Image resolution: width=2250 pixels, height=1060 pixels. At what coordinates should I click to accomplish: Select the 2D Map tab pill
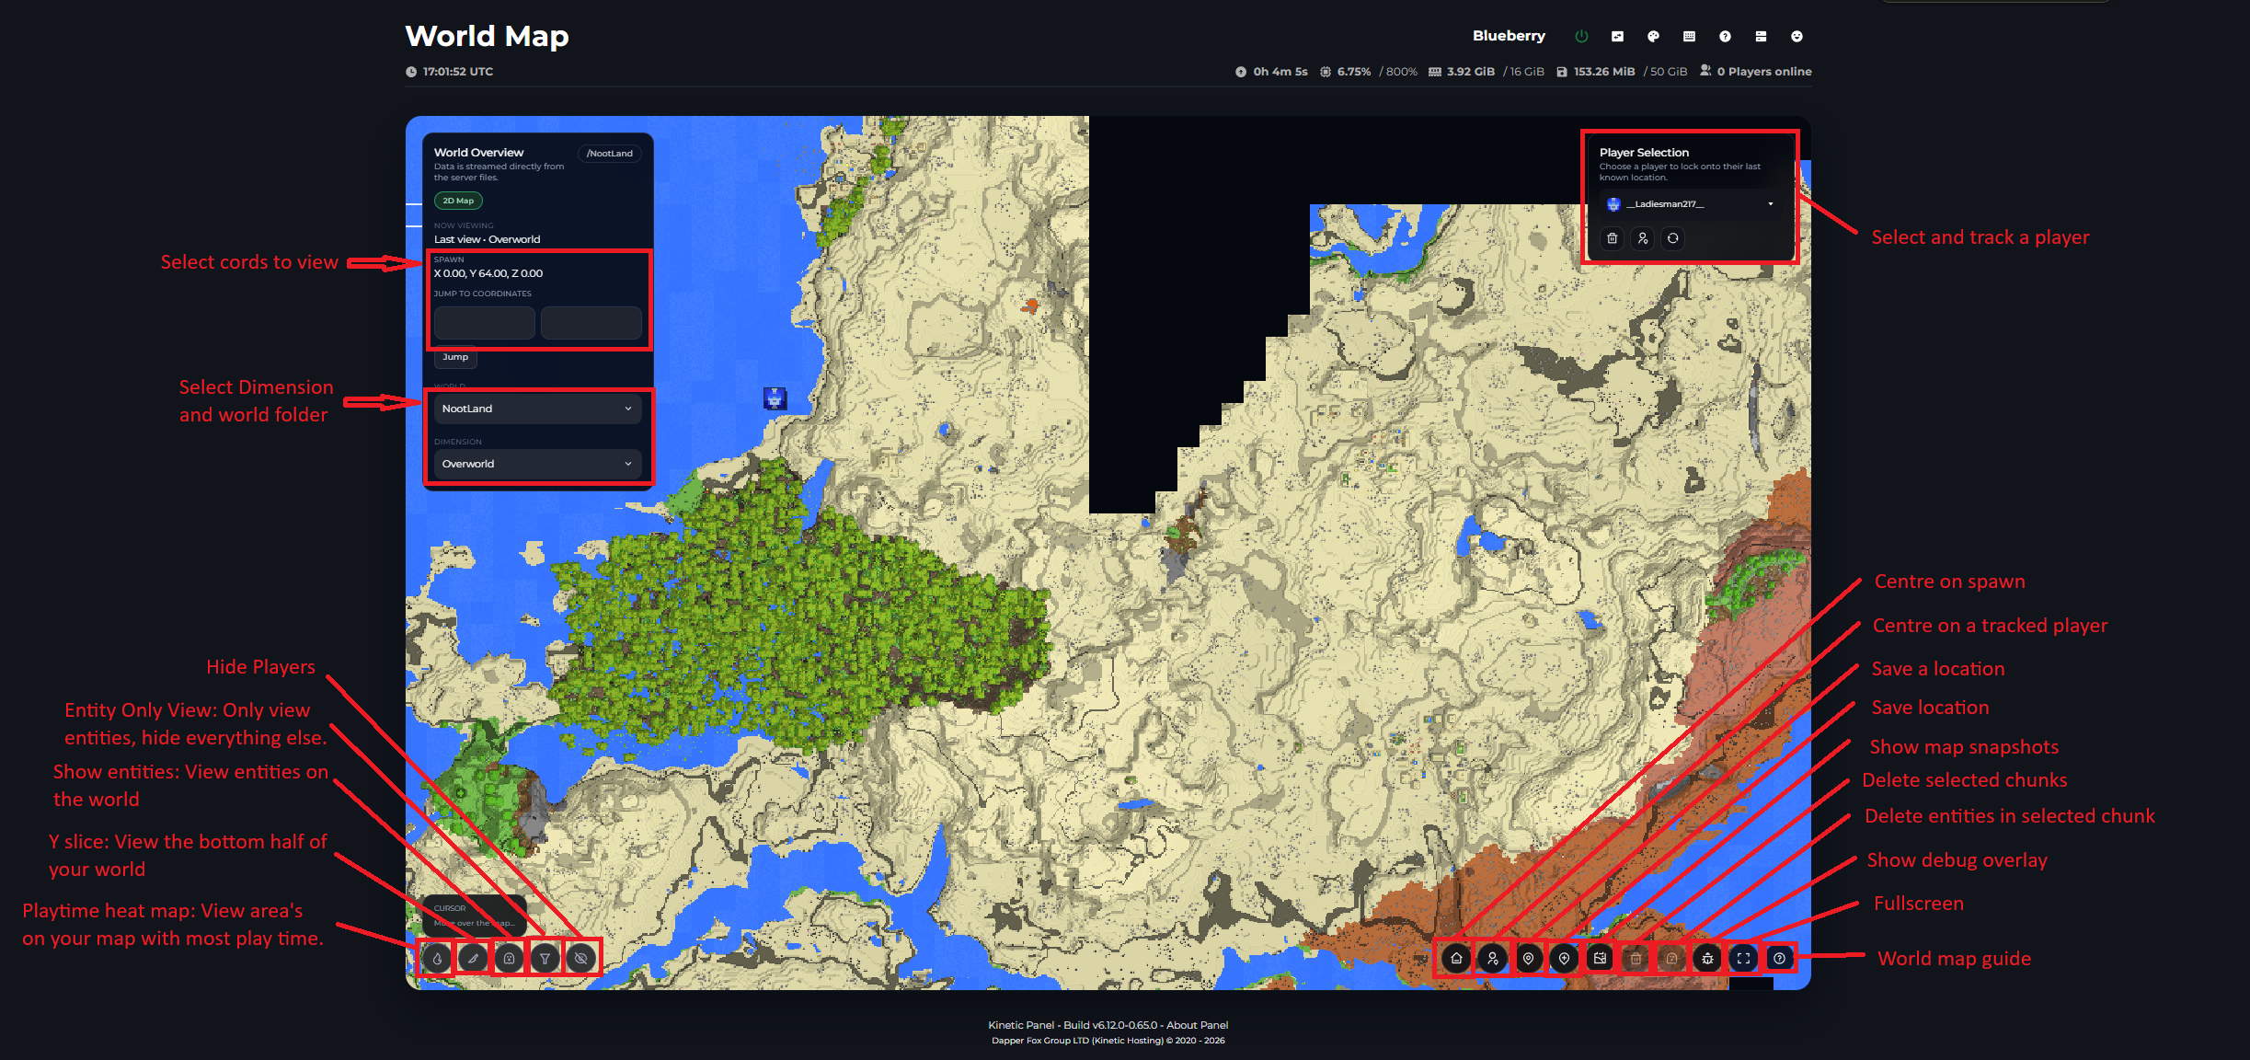coord(458,201)
